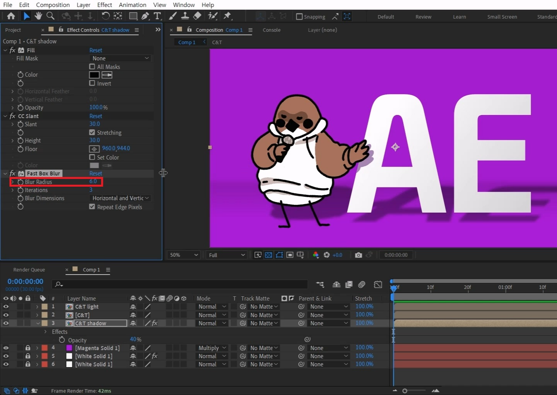Viewport: 557px width, 395px height.
Task: Click the black Fill color swatch
Action: [94, 75]
